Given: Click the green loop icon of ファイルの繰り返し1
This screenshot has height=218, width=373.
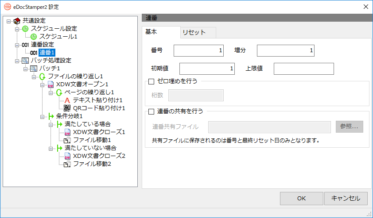Looking at the screenshot, I should coord(43,76).
